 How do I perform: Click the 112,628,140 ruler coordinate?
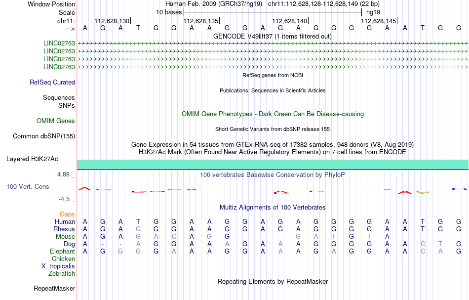[289, 21]
